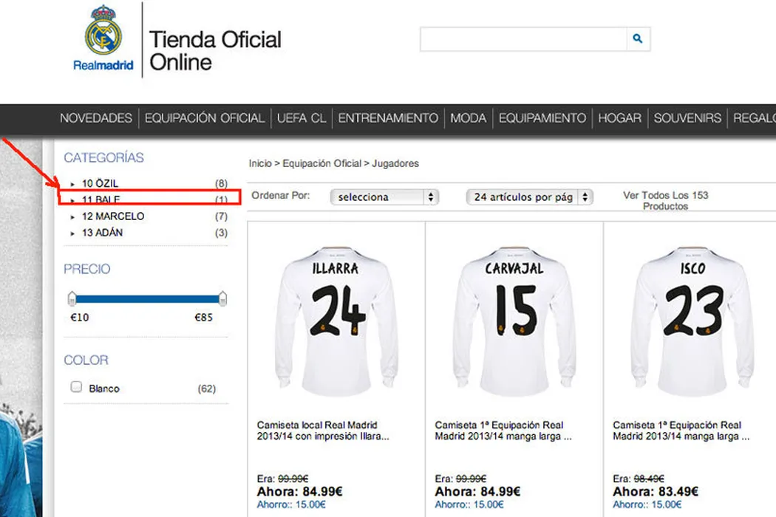Click the minimum price slider handle

tap(72, 299)
